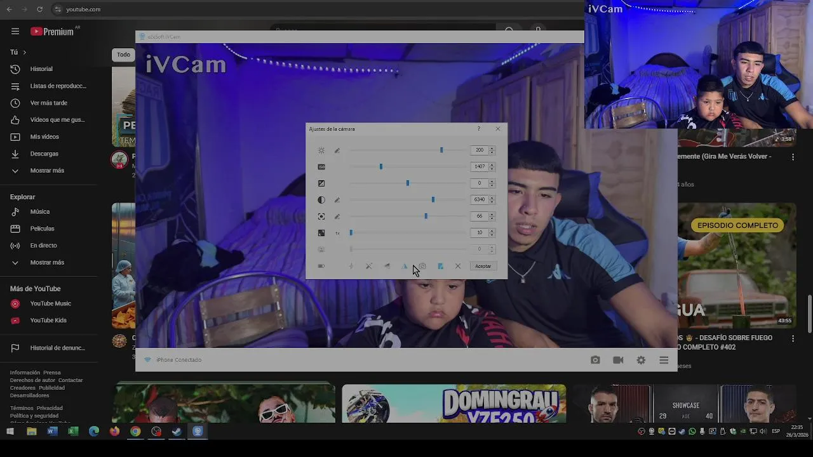Toggle the 1x zoom mode indicator
813x457 pixels.
(337, 233)
